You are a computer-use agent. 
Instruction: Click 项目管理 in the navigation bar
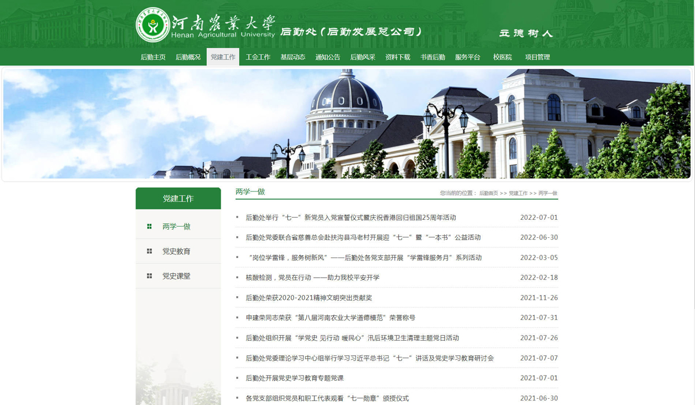pos(537,57)
